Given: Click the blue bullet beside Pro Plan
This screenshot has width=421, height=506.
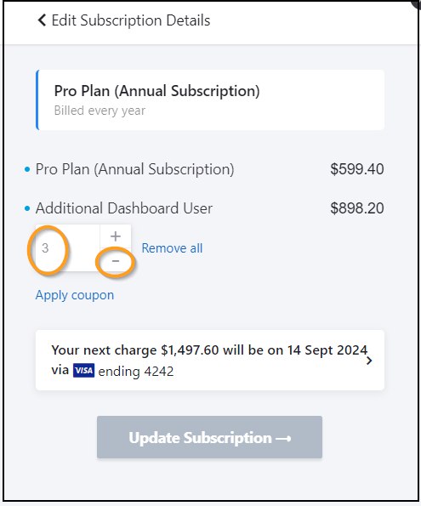Looking at the screenshot, I should [x=27, y=169].
